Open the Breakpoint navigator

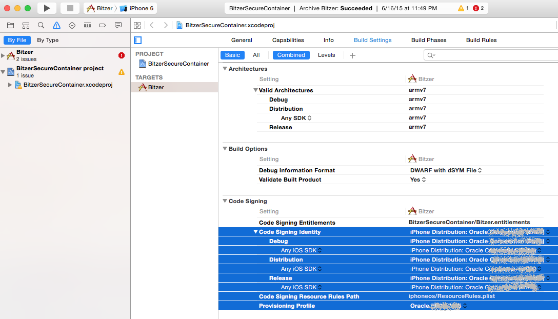(x=102, y=25)
